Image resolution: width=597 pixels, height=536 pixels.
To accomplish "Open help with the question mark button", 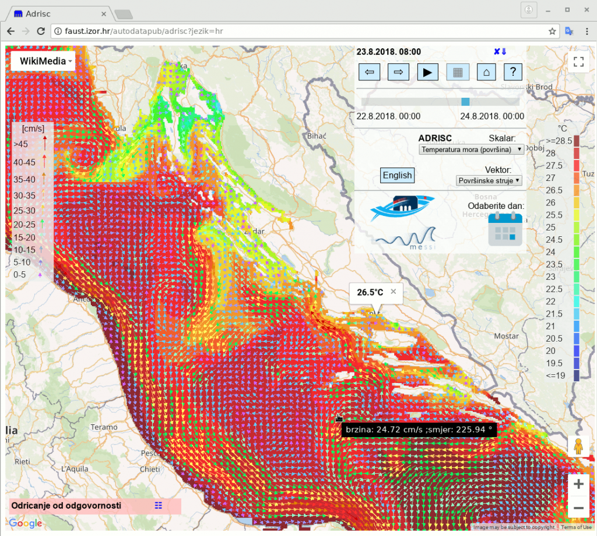I will click(x=512, y=72).
